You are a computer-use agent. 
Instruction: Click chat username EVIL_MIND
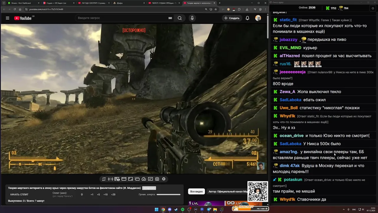[291, 48]
